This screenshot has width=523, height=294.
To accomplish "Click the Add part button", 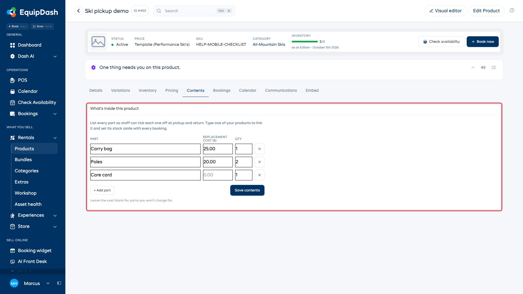I will pos(102,190).
